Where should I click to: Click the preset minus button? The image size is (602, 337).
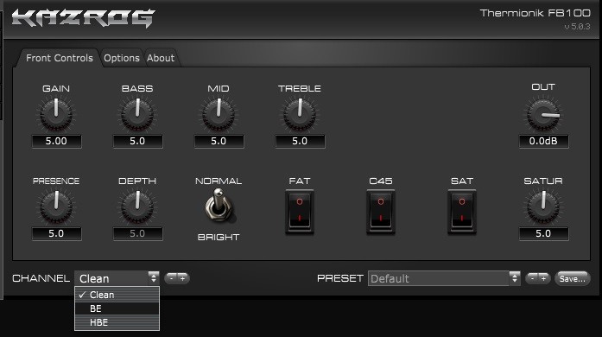tap(533, 278)
